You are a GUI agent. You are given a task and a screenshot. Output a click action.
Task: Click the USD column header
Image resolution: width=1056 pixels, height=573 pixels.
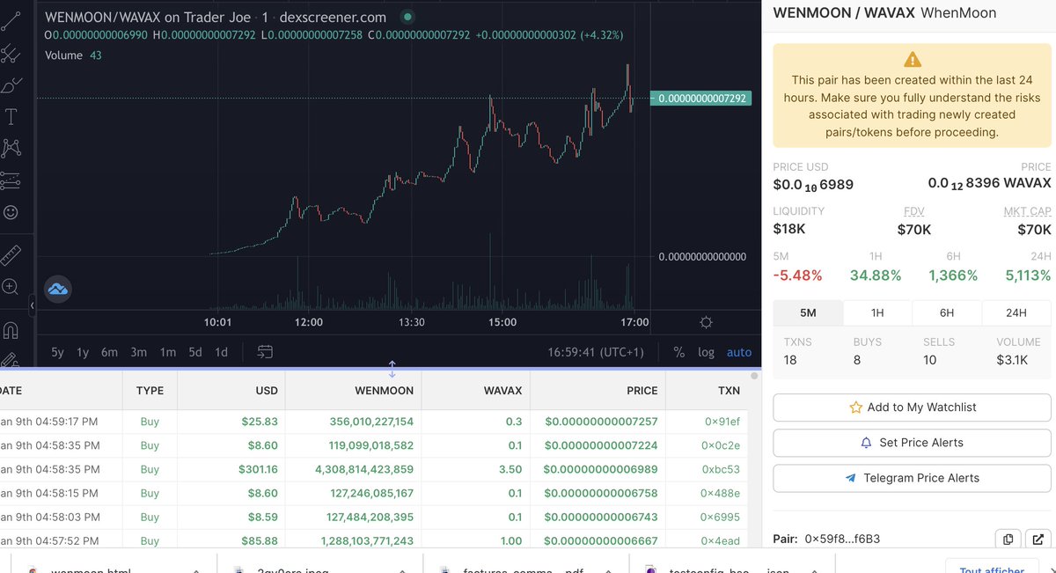coord(231,390)
